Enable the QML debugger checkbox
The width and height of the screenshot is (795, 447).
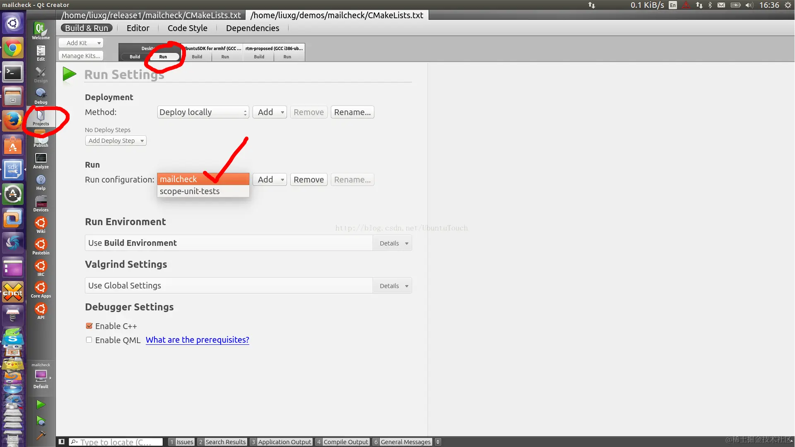pos(89,340)
